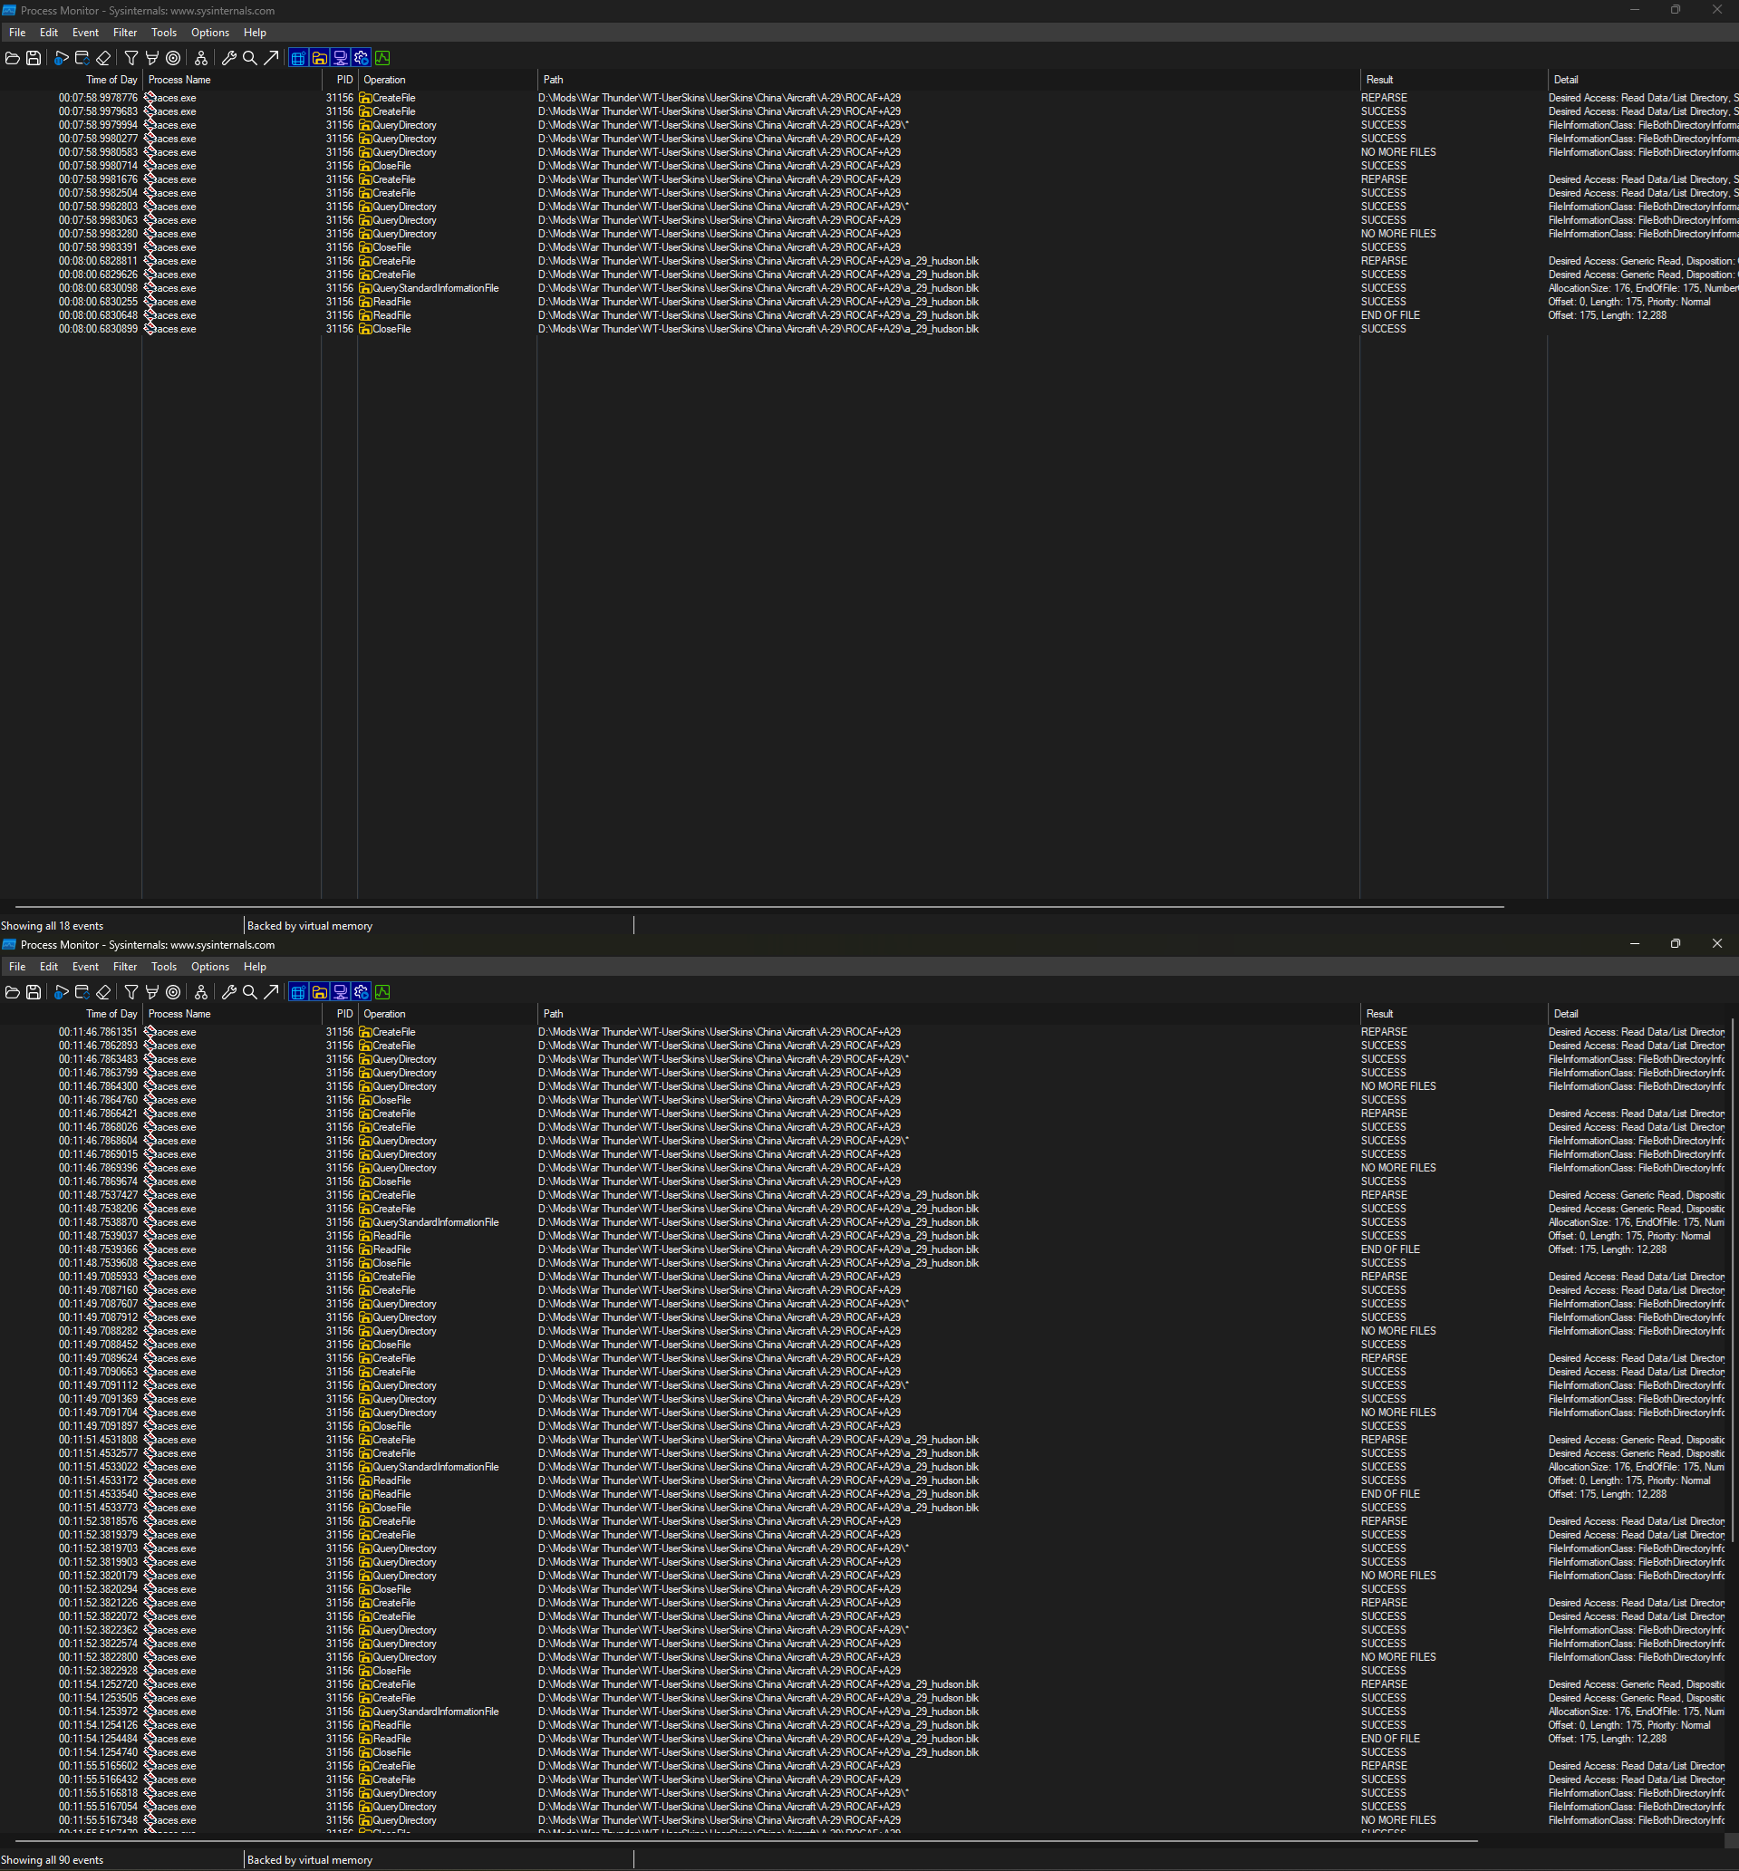Open the Filter dialog in the upper window
Viewport: 1739px width, 1871px height.
130,58
